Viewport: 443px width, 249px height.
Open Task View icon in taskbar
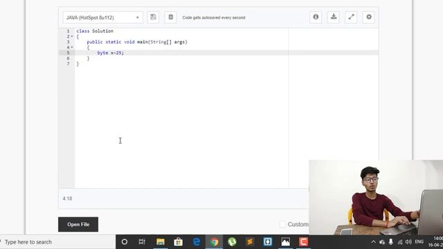[142, 242]
